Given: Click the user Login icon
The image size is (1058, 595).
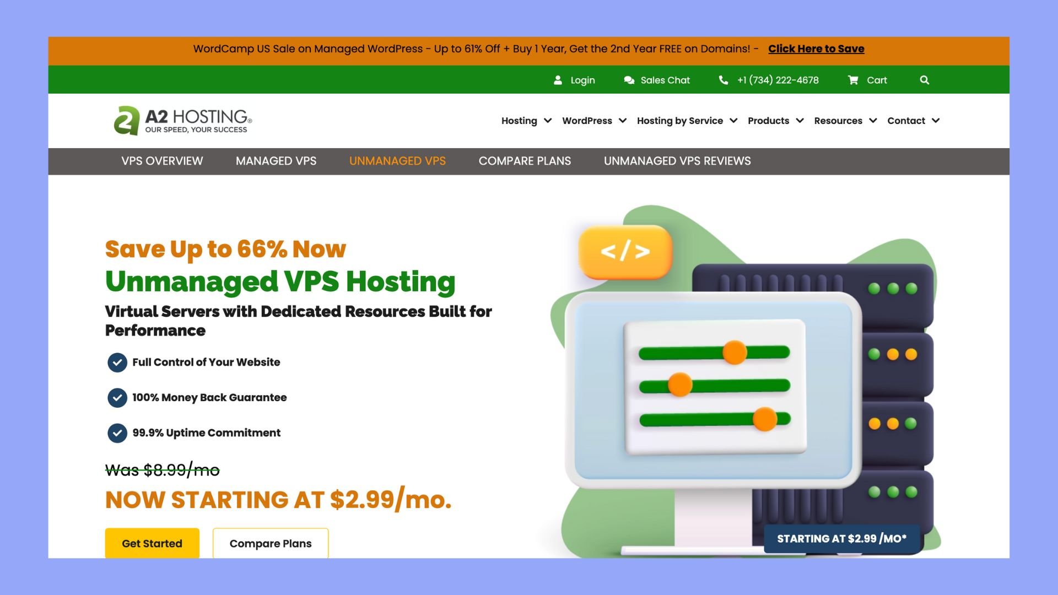Looking at the screenshot, I should click(x=558, y=80).
